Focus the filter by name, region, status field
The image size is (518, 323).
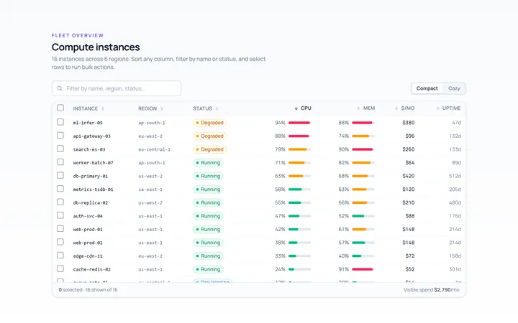coord(117,88)
